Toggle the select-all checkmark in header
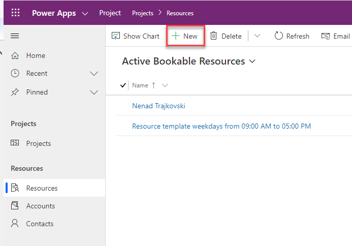 pyautogui.click(x=123, y=85)
